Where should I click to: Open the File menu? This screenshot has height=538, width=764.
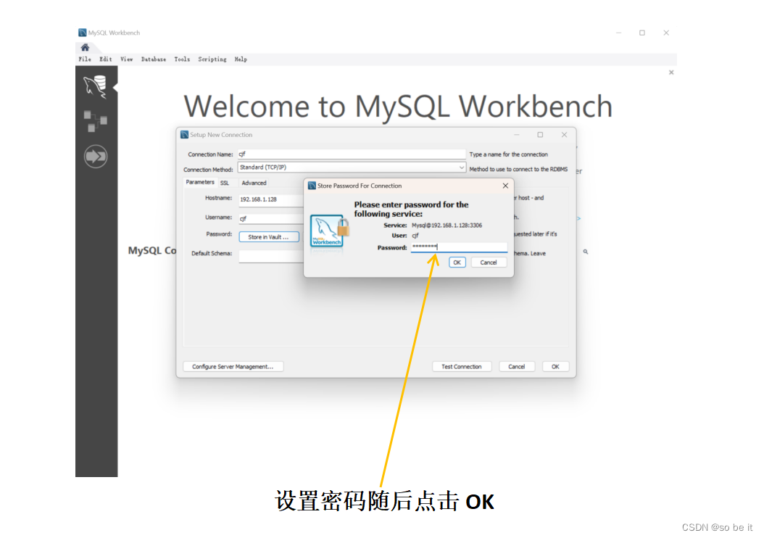pyautogui.click(x=85, y=59)
